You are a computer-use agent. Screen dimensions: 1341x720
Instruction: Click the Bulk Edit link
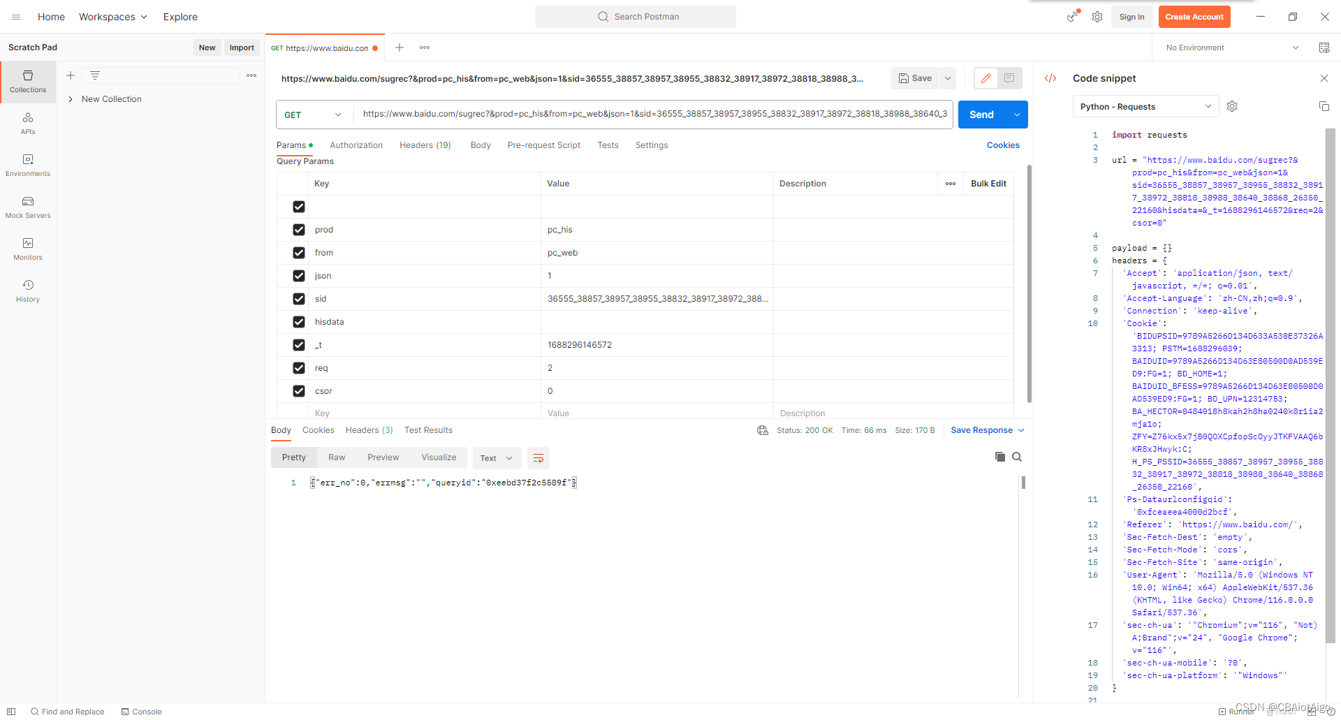point(988,184)
